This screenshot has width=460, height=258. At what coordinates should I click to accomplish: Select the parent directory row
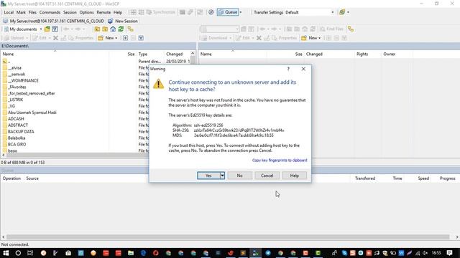point(9,62)
